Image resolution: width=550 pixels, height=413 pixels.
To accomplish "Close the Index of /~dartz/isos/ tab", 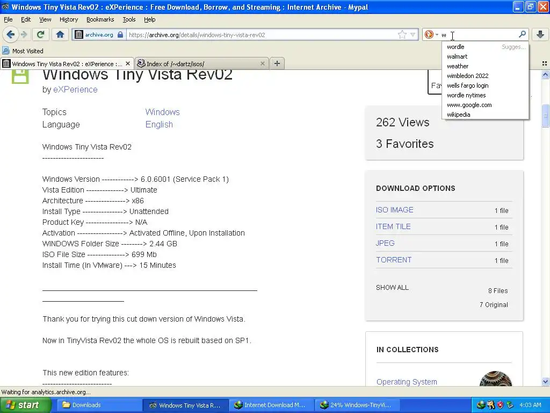I will (x=262, y=63).
